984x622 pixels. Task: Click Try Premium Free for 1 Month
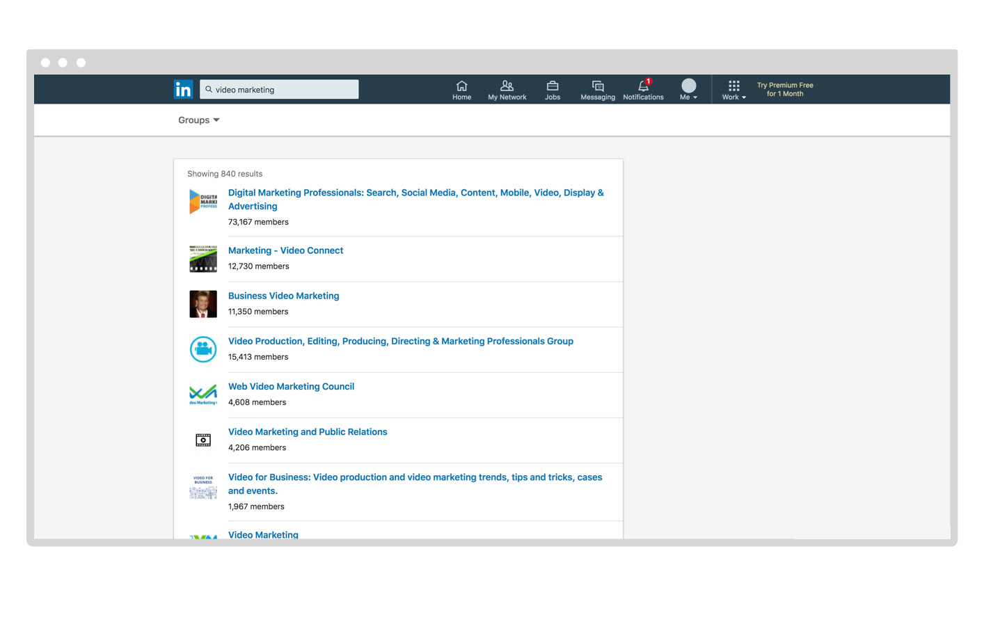coord(785,90)
